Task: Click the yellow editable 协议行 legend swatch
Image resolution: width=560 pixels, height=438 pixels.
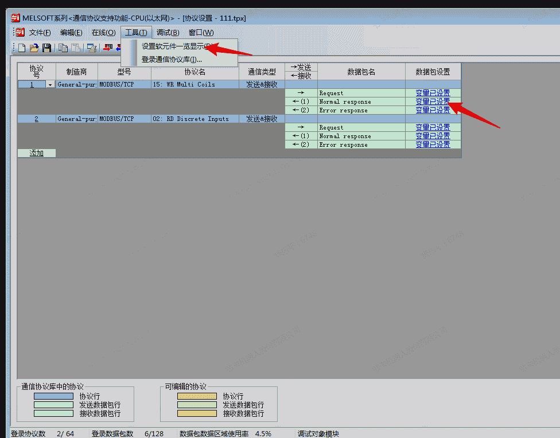Action: [197, 396]
